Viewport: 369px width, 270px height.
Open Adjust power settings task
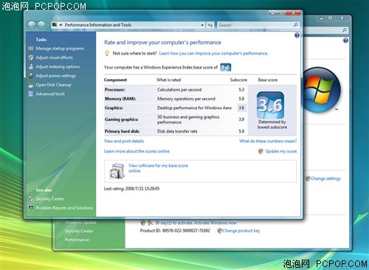(56, 76)
